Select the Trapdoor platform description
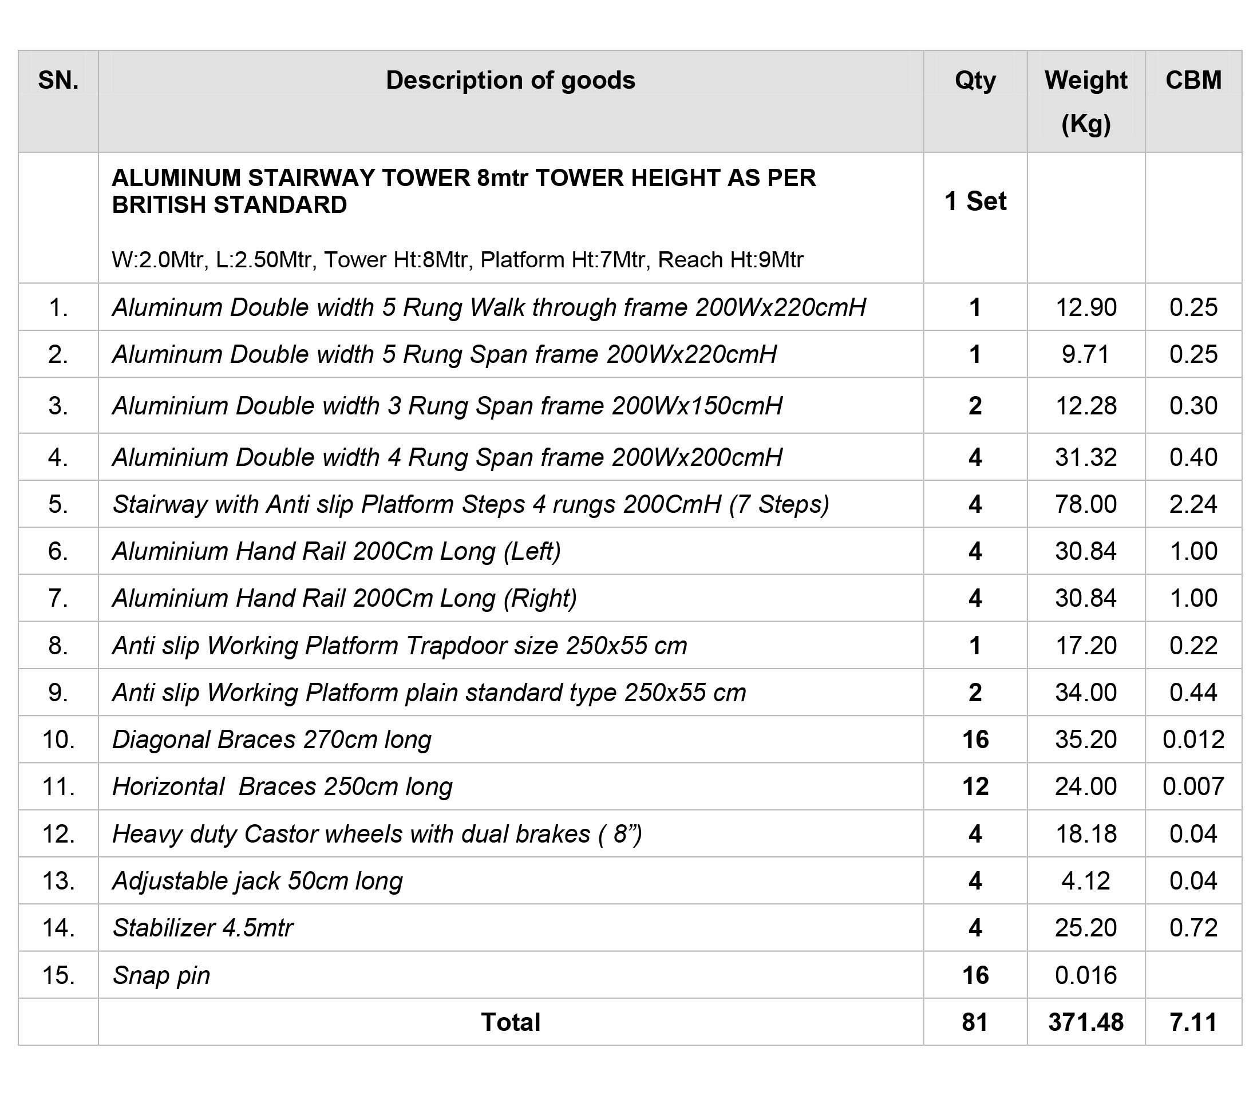This screenshot has width=1257, height=1095. point(400,645)
